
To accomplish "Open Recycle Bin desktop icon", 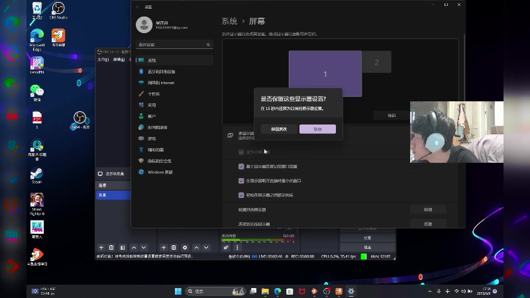I will [37, 11].
